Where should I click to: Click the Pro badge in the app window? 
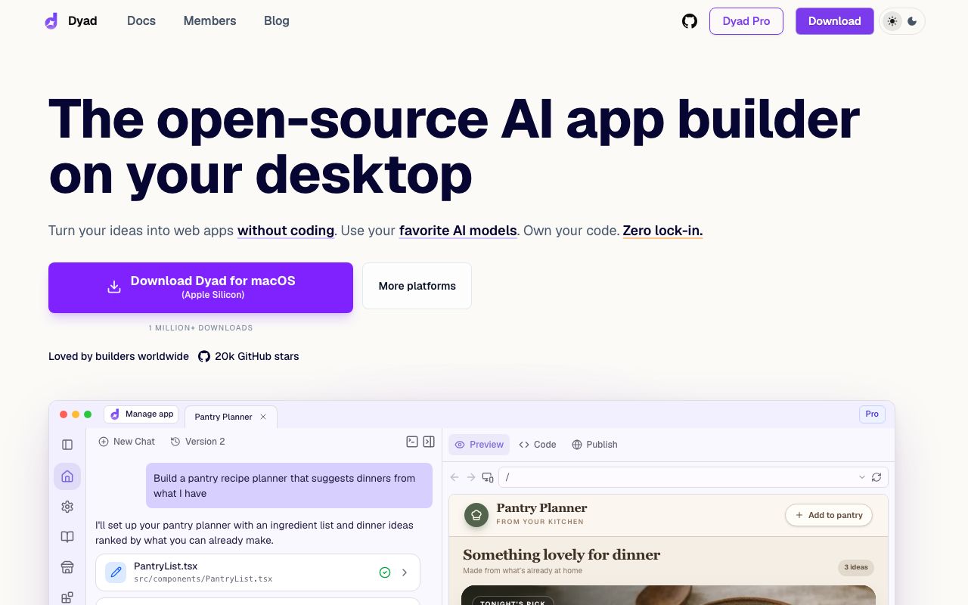point(872,414)
